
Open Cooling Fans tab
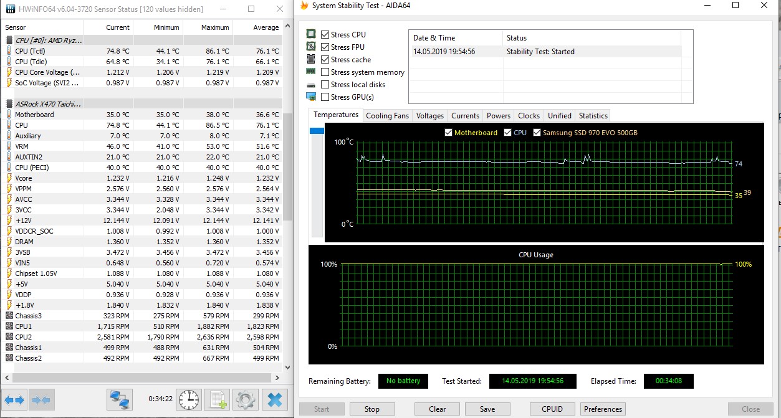point(388,116)
